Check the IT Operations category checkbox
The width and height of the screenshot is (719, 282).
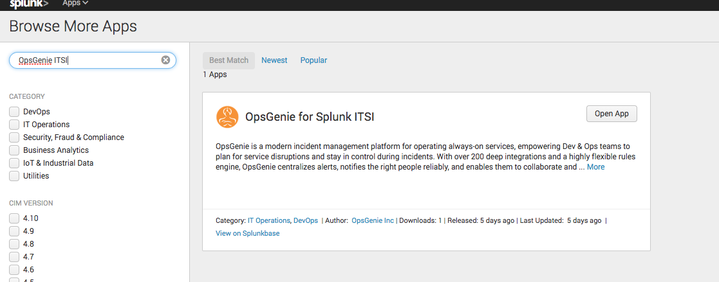(14, 125)
